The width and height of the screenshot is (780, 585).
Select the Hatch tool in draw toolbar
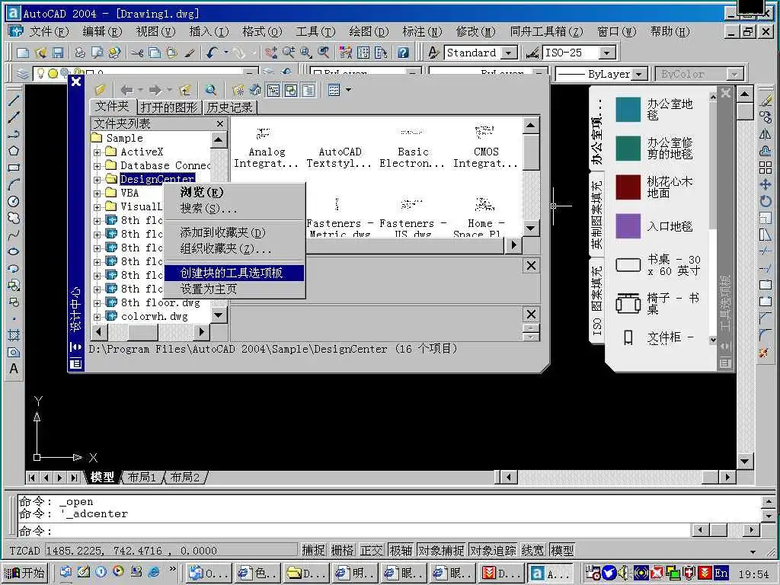pyautogui.click(x=14, y=335)
